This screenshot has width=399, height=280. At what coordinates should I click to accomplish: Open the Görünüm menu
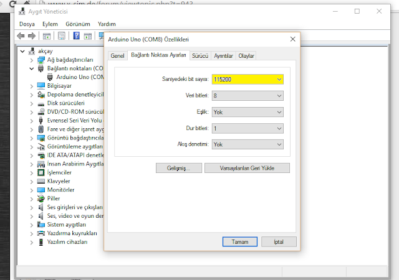(78, 24)
